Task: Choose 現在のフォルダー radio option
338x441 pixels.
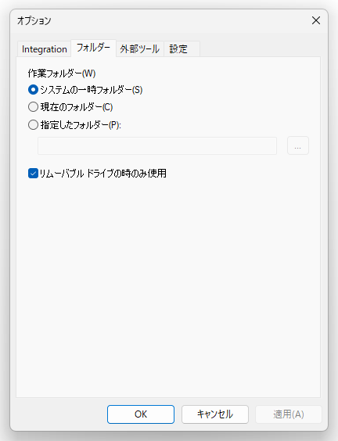Action: click(x=33, y=107)
